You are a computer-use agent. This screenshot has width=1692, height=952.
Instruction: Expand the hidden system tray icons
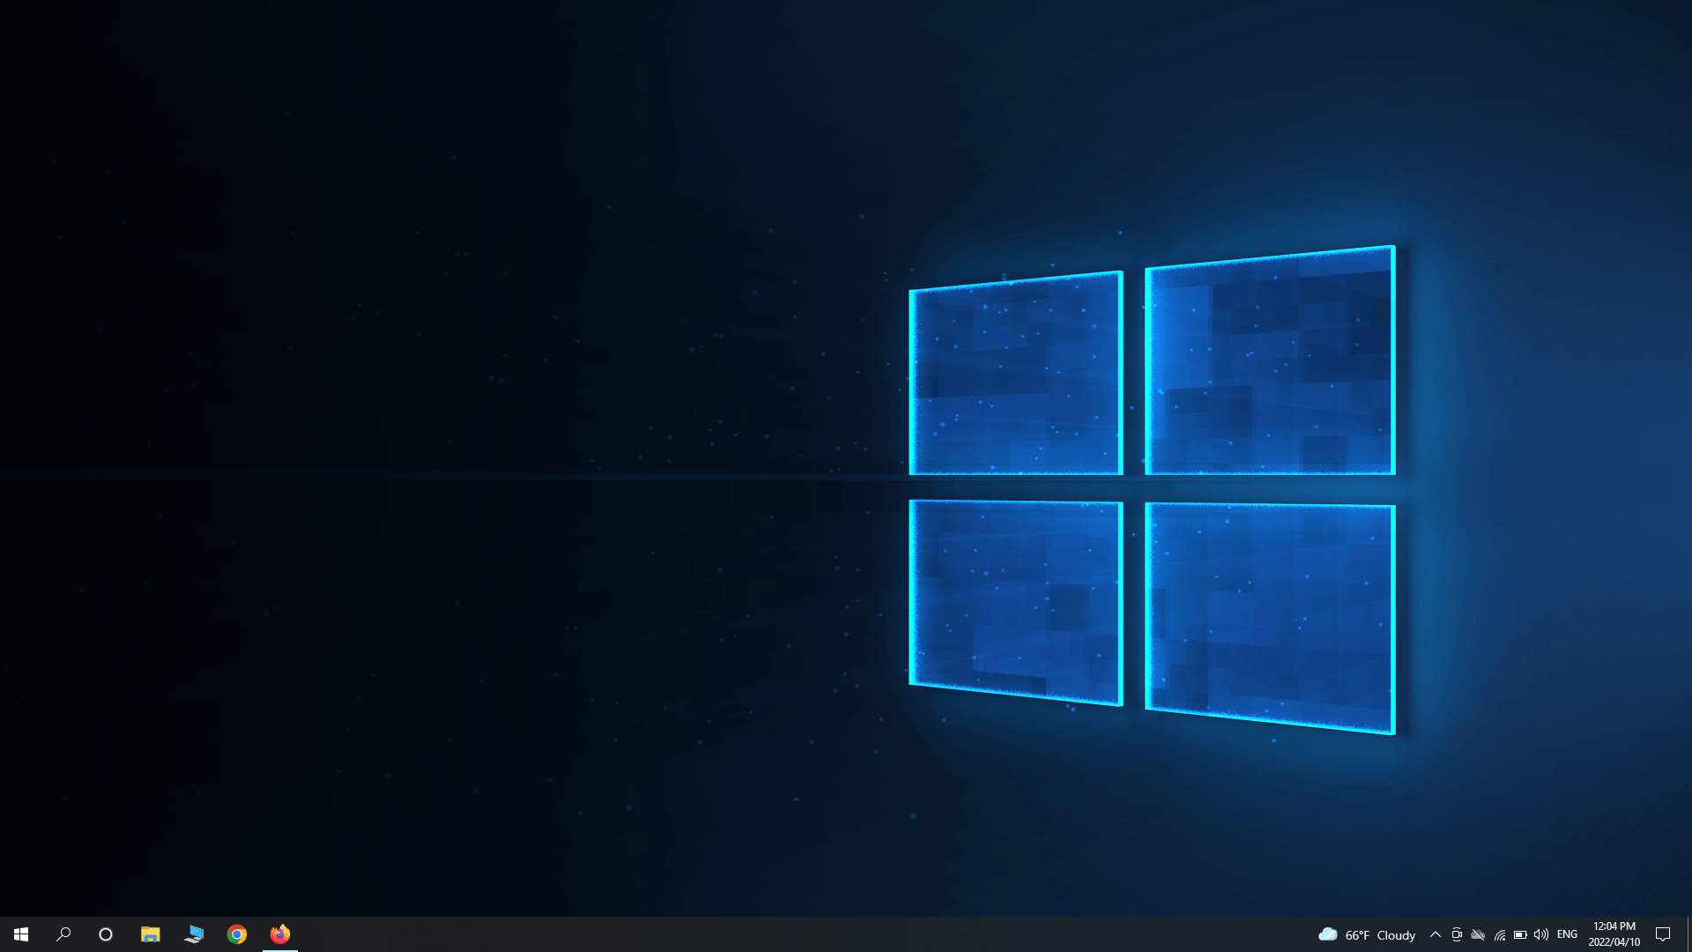point(1436,934)
